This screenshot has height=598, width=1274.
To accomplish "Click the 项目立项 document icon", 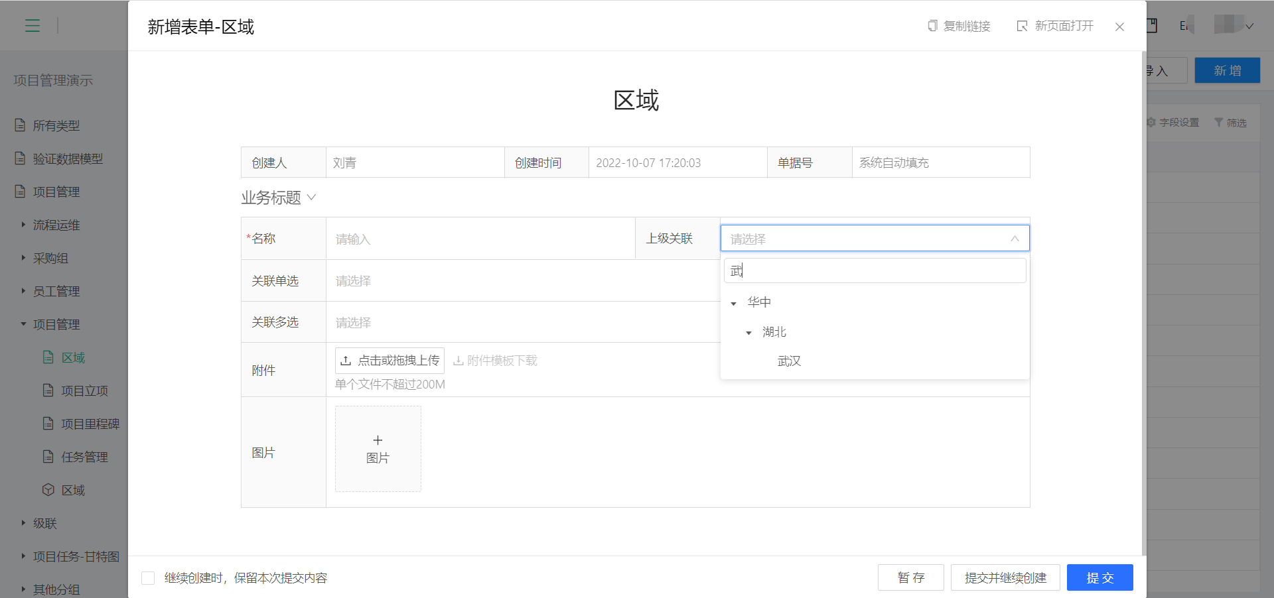I will 48,390.
